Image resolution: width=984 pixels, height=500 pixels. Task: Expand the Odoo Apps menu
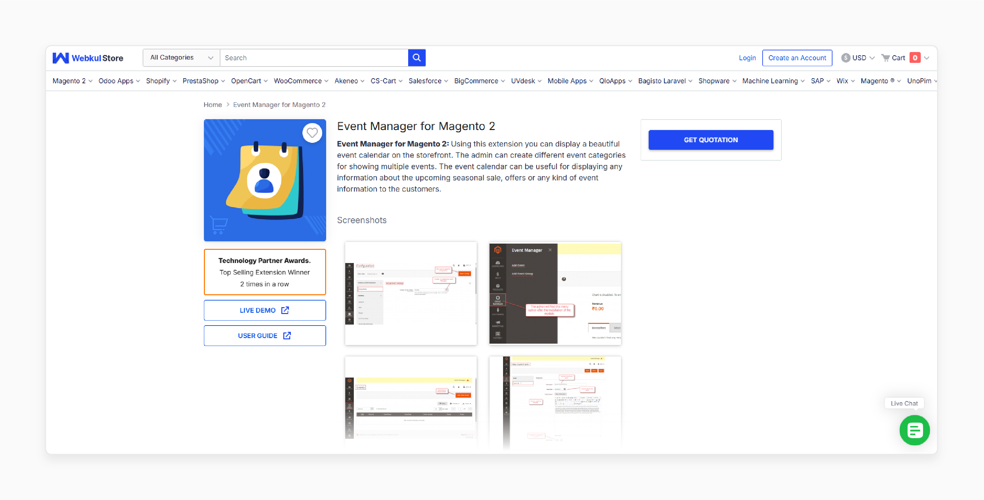click(119, 81)
